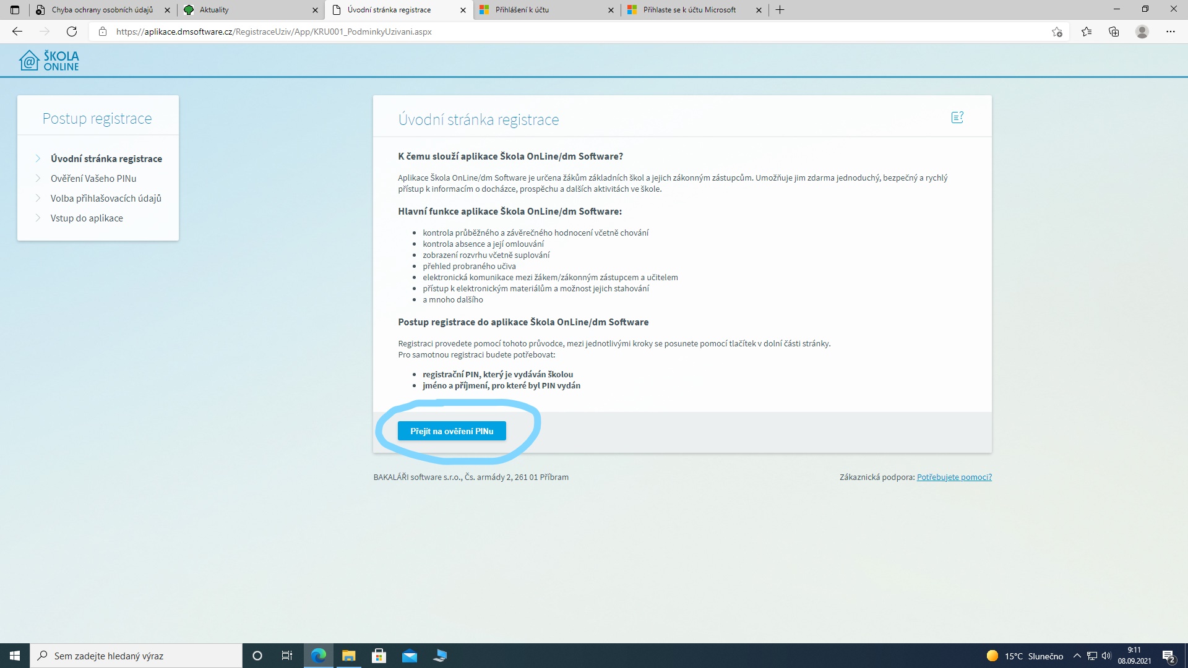The height and width of the screenshot is (668, 1188).
Task: Open the weather widget 15°C Slunečno
Action: click(x=1025, y=656)
